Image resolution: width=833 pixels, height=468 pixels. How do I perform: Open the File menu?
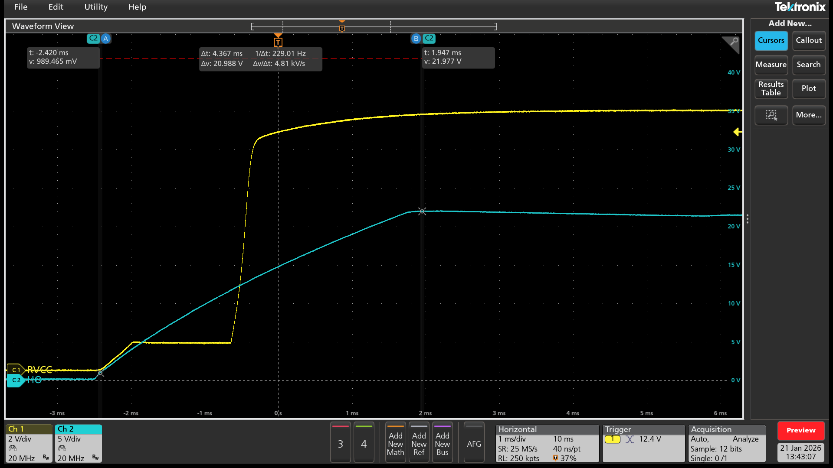pos(21,7)
